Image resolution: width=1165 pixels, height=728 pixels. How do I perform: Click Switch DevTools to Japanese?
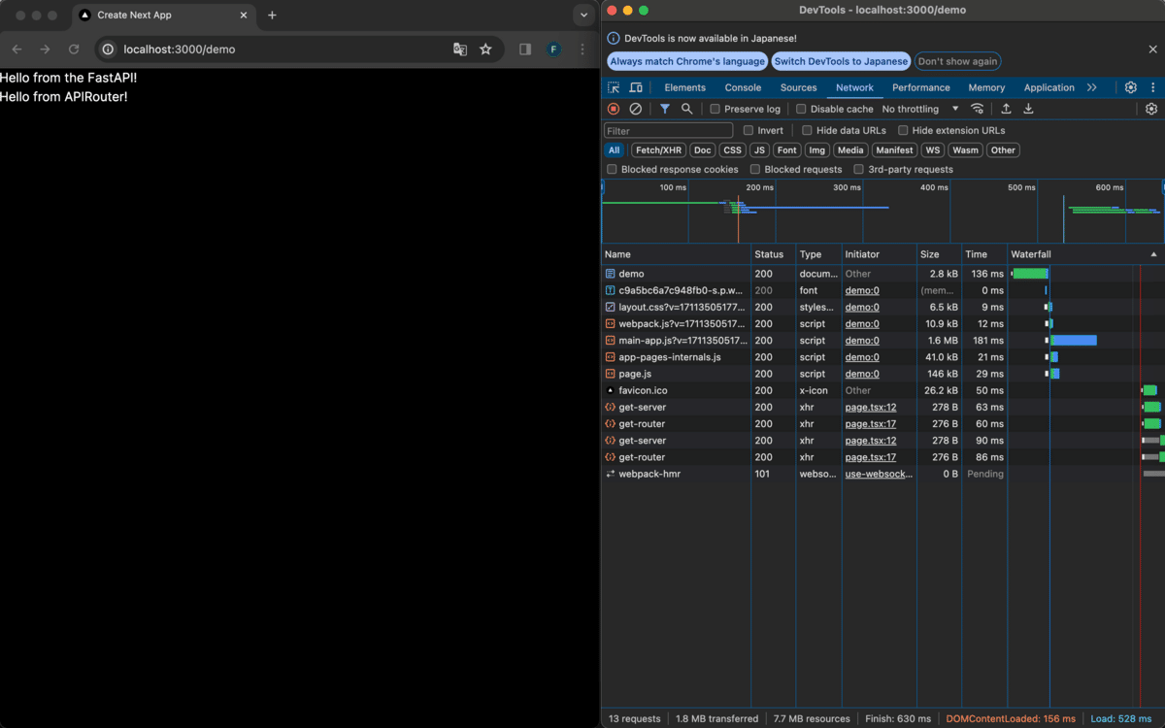pyautogui.click(x=839, y=60)
